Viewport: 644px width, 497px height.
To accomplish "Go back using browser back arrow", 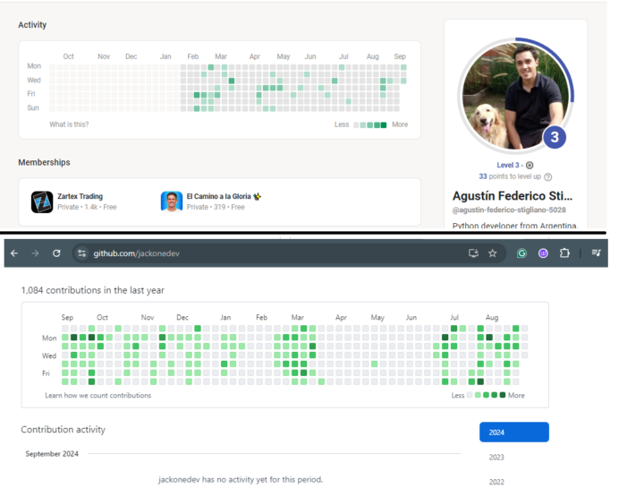I will click(14, 253).
